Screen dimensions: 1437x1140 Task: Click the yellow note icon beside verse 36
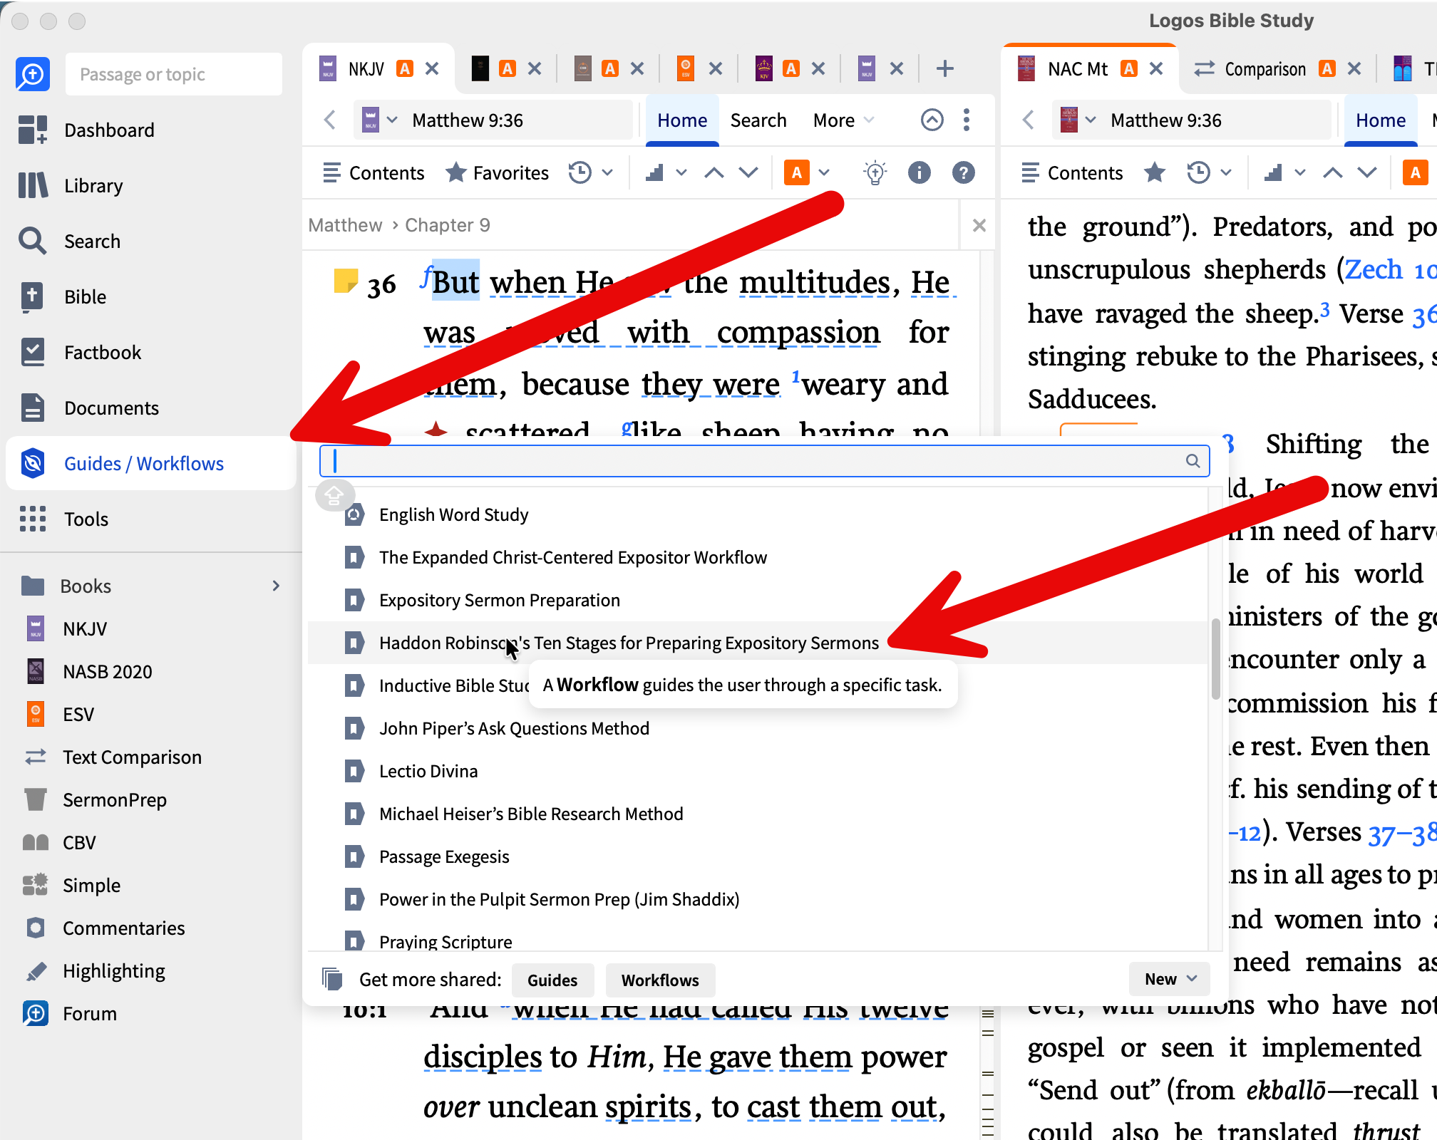coord(346,281)
